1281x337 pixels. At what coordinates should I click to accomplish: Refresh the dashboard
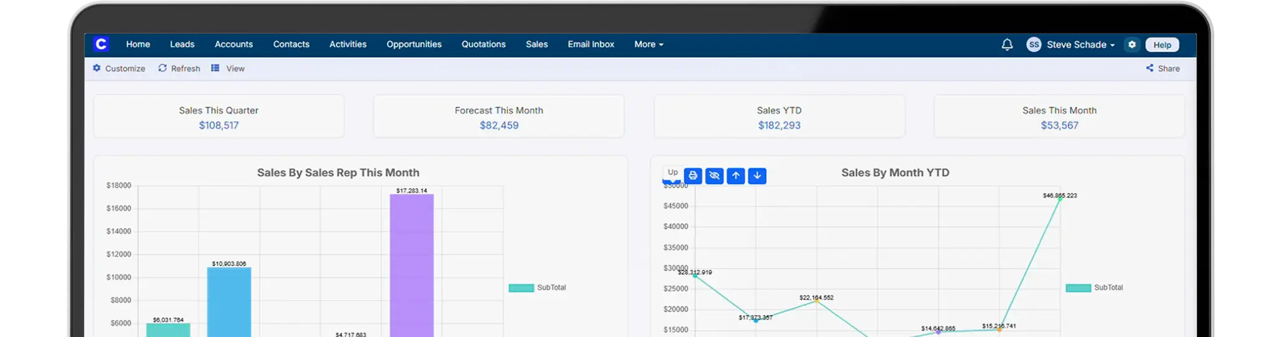(x=179, y=68)
